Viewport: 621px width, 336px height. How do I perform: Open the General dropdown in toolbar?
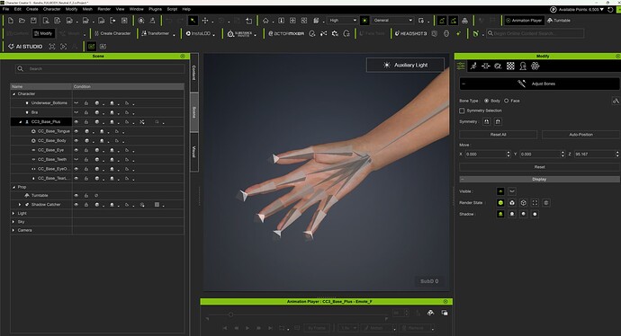(x=393, y=20)
